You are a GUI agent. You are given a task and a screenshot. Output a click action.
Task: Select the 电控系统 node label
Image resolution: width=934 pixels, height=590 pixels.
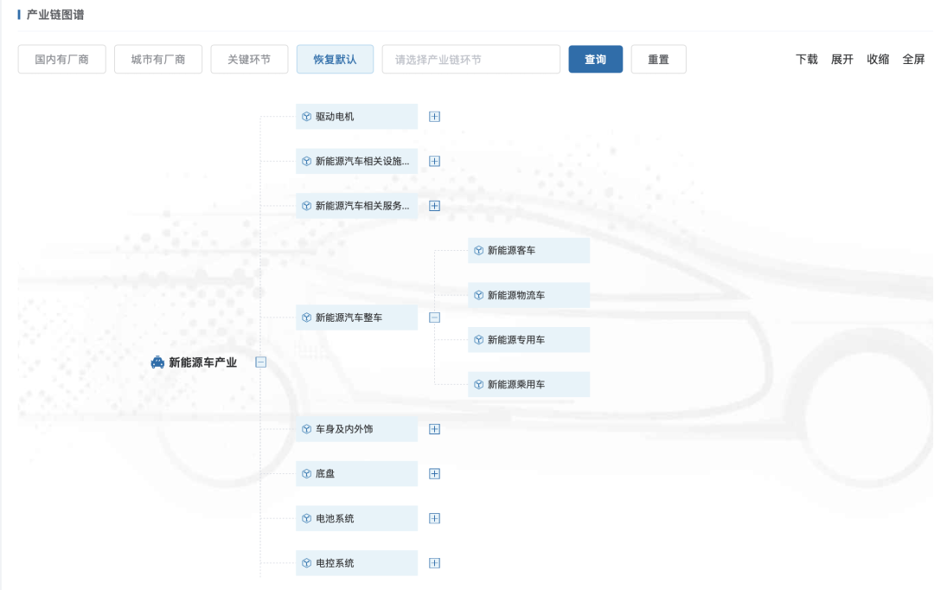tap(335, 563)
